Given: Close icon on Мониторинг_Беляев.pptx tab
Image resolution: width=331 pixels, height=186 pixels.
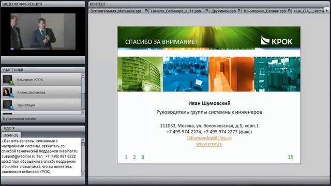Looking at the screenshot, I should coord(289,10).
